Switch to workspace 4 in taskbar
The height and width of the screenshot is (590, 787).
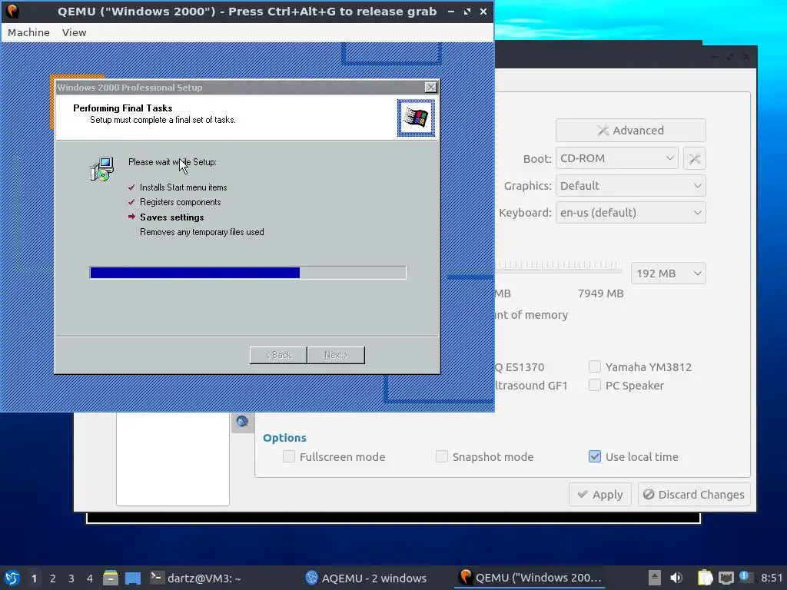90,578
